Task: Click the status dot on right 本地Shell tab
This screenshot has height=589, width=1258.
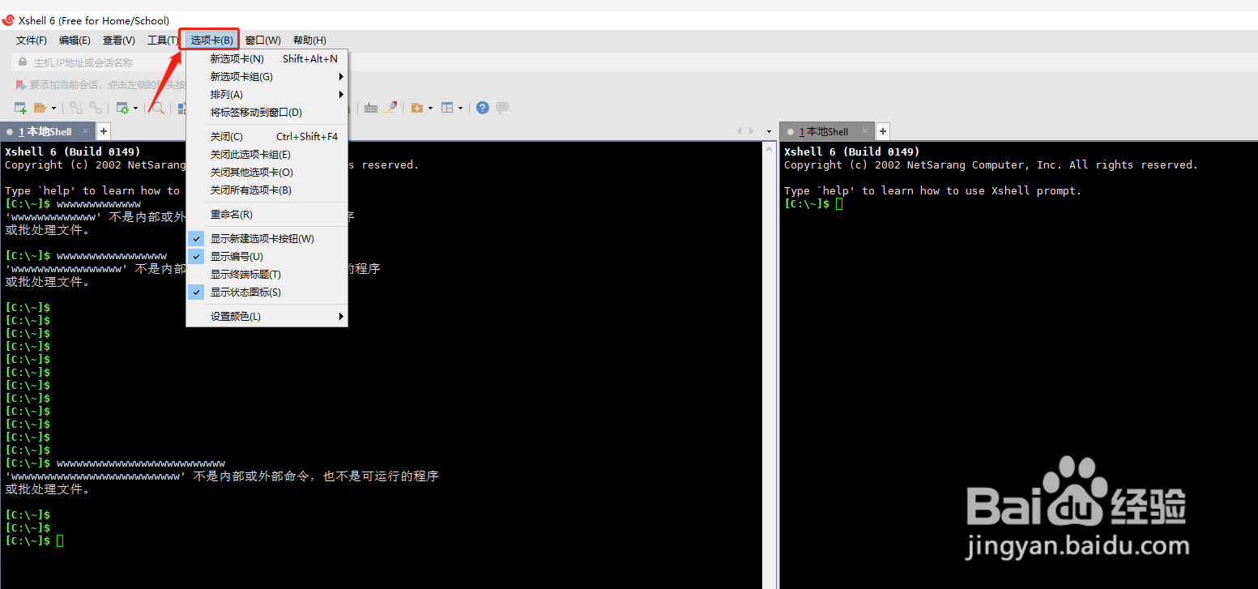Action: tap(790, 132)
